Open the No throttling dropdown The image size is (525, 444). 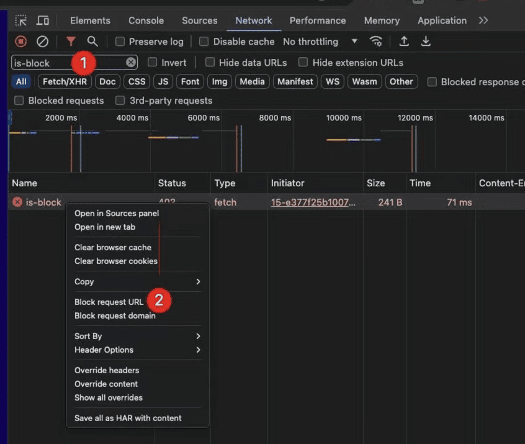click(320, 42)
